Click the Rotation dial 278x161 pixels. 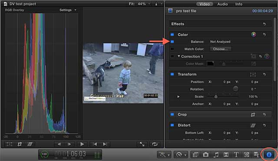tap(235, 89)
